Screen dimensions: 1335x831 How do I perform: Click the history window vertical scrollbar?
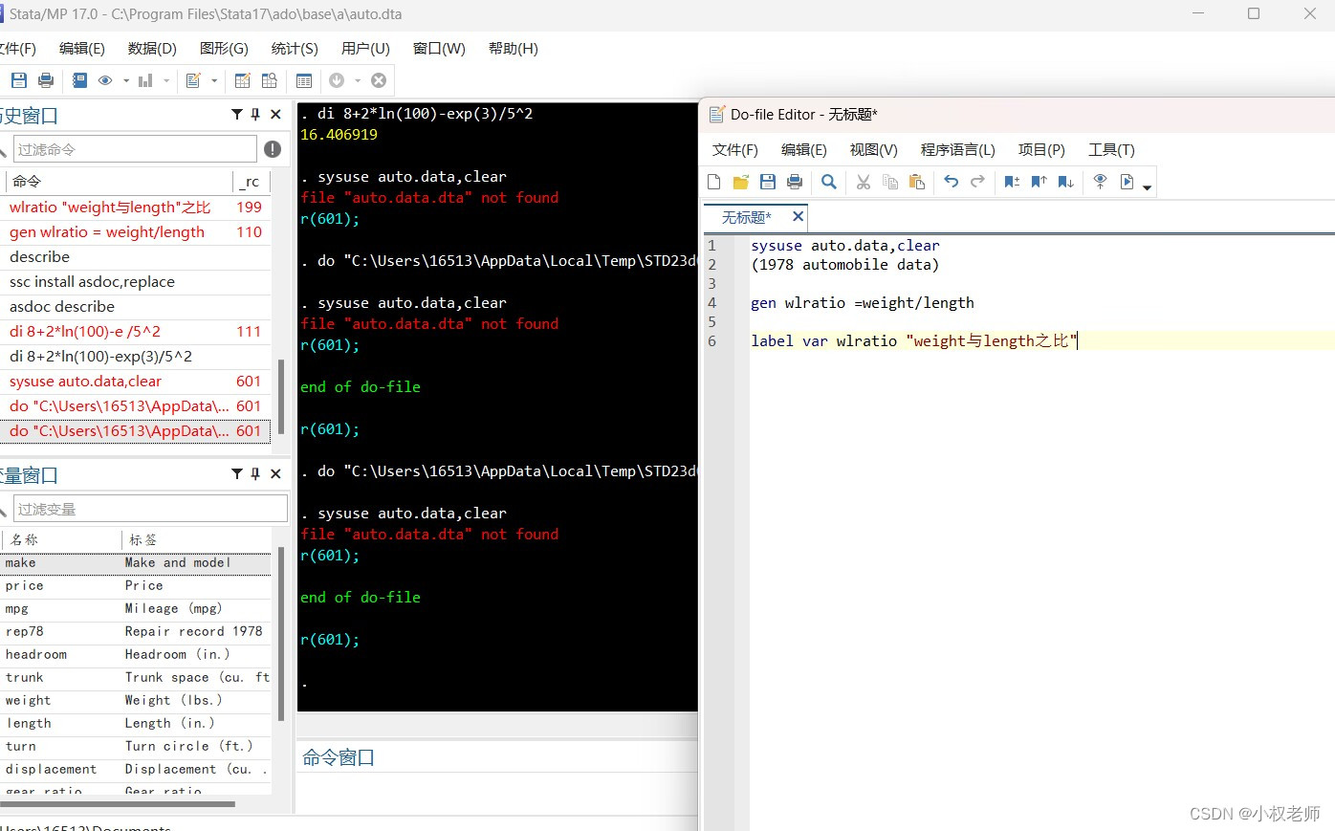(x=280, y=397)
